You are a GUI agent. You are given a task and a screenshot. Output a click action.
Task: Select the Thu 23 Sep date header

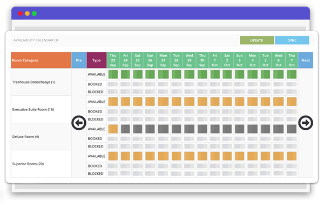click(113, 60)
